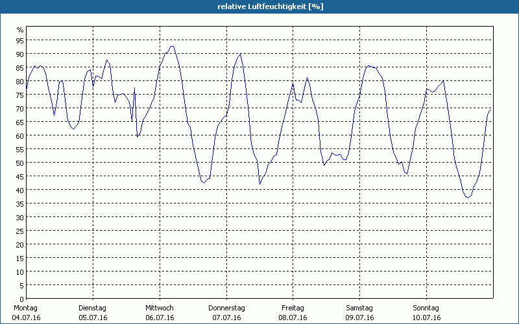Click the 'Mittwoch' day label
Image resolution: width=519 pixels, height=324 pixels.
[160, 308]
